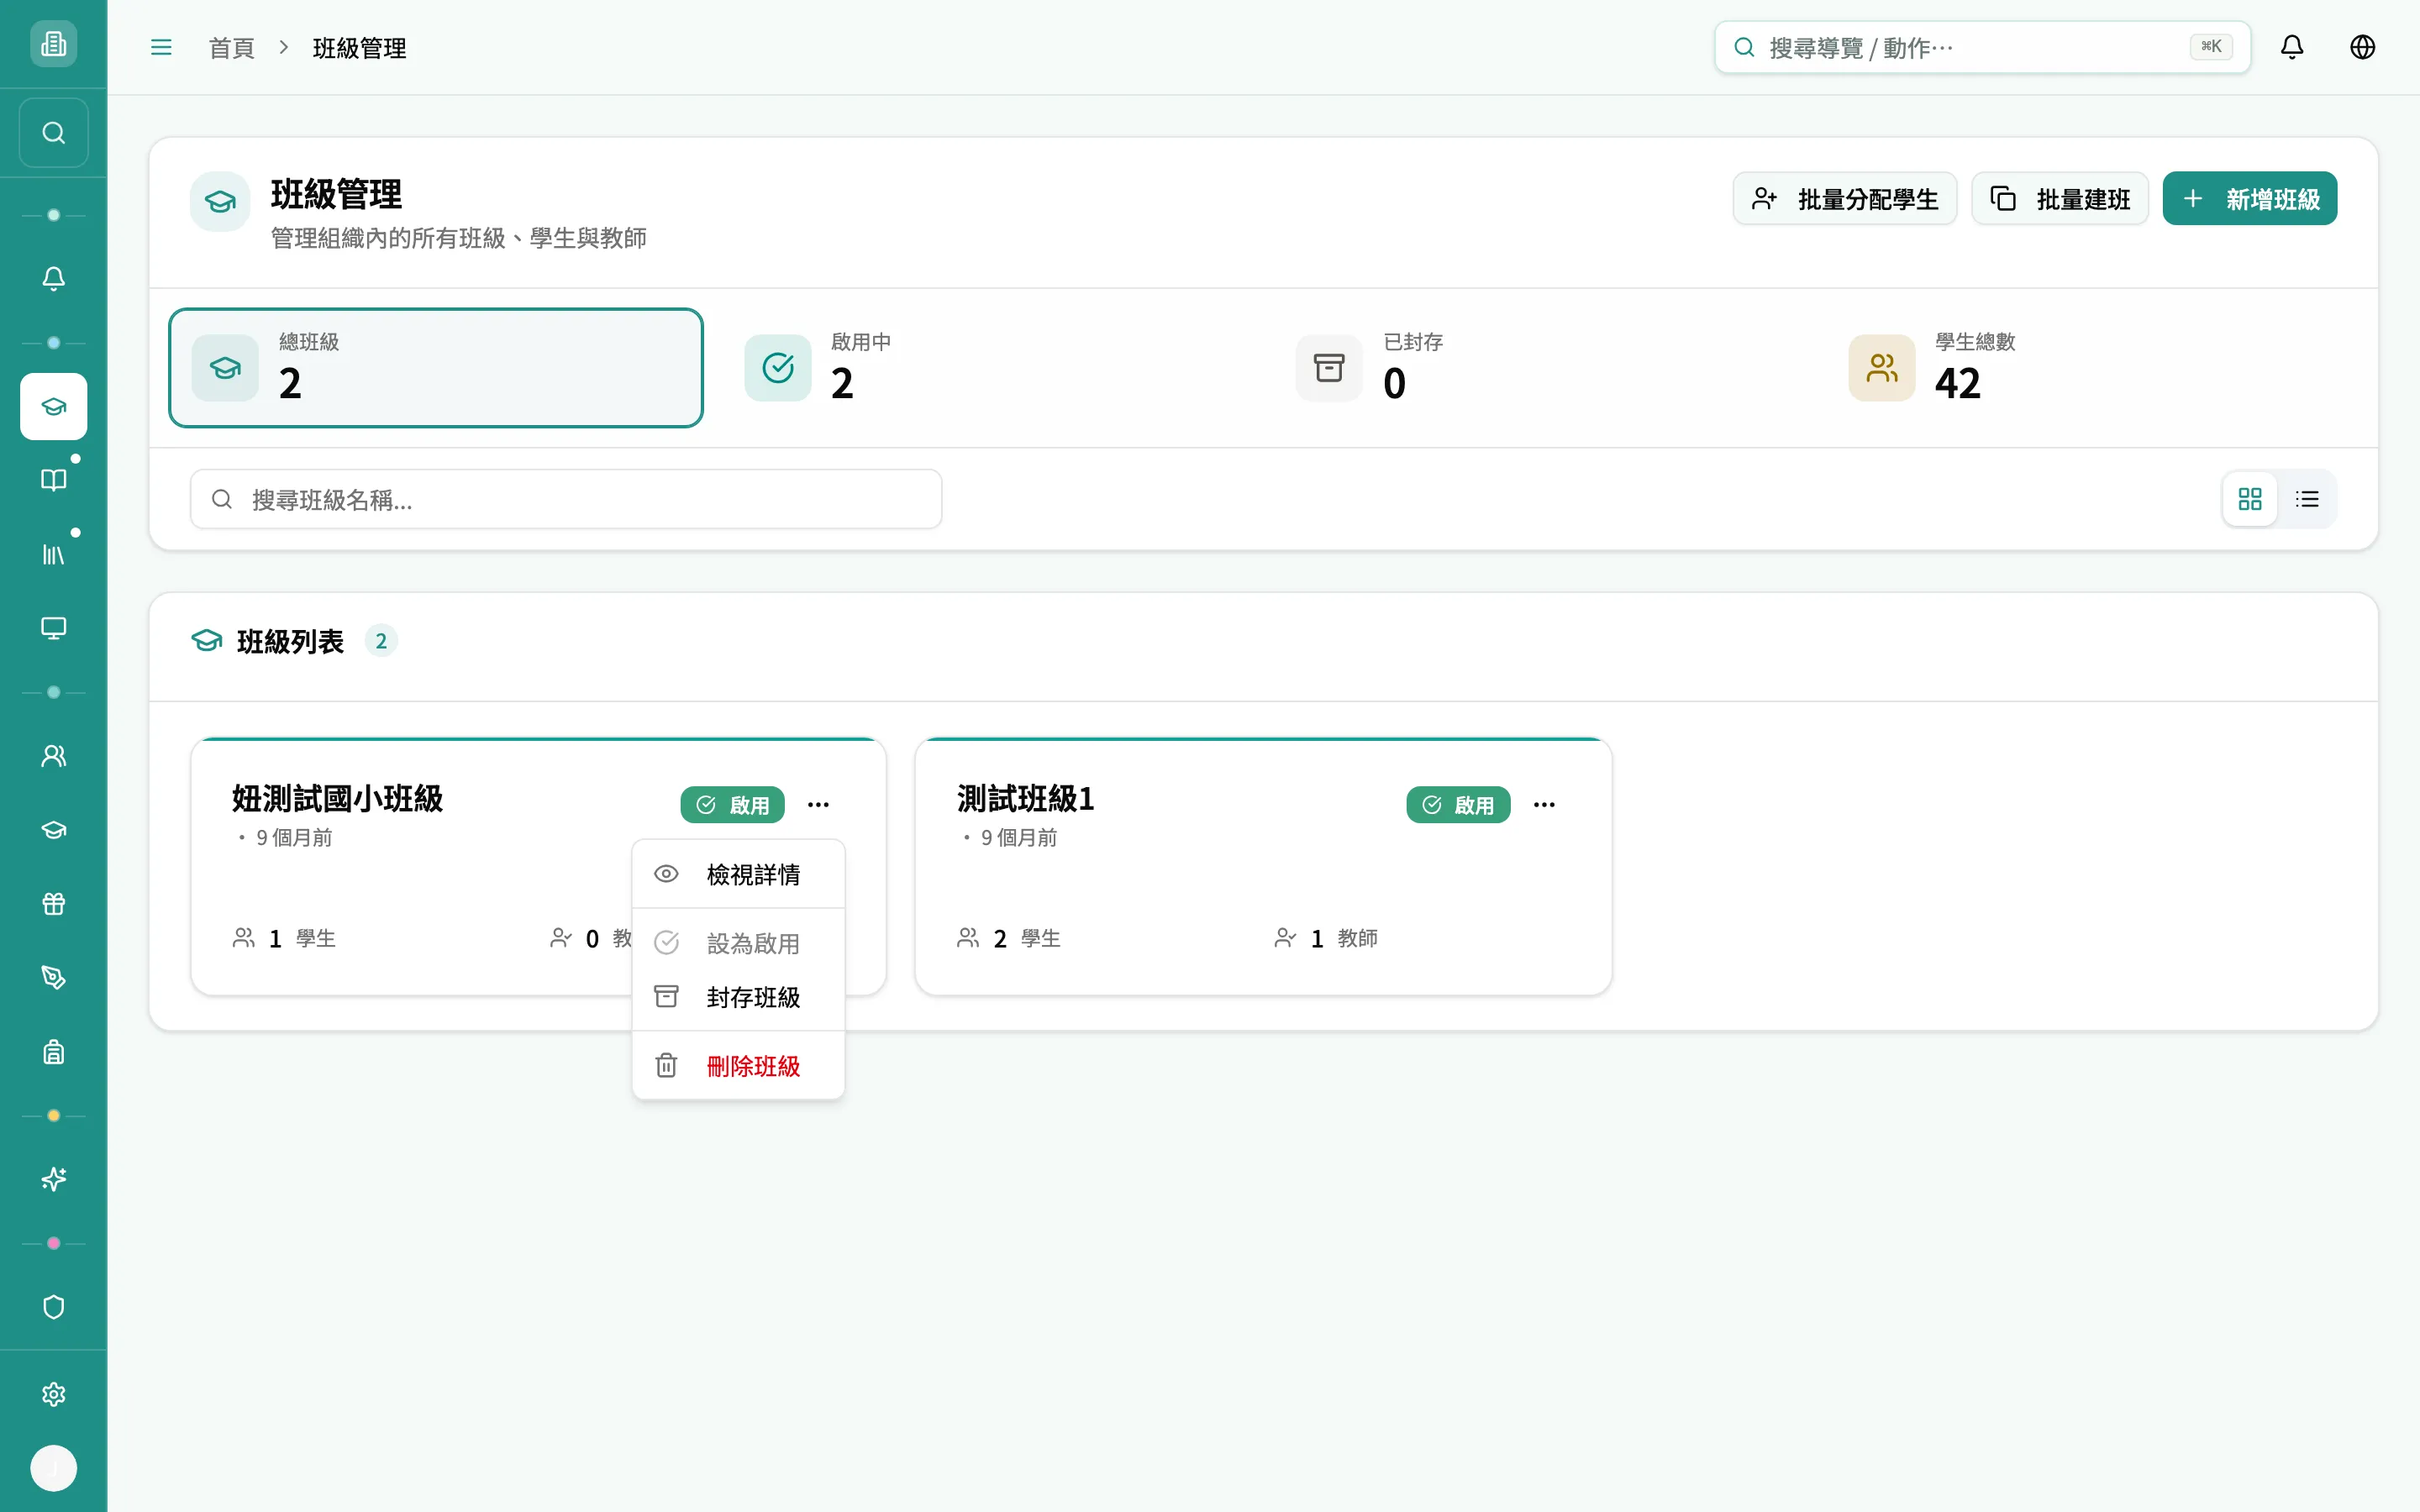Go to 首頁 breadcrumb link
This screenshot has width=2420, height=1512.
(x=232, y=48)
